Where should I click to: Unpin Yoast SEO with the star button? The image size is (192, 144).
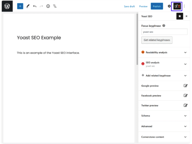(180, 16)
